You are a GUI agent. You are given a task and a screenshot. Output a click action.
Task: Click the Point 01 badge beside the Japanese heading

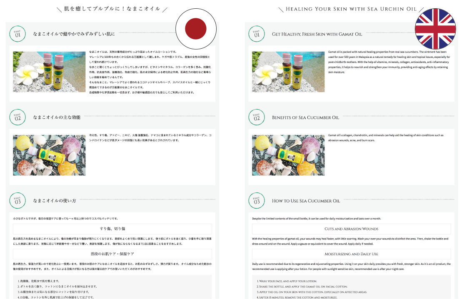click(x=17, y=34)
